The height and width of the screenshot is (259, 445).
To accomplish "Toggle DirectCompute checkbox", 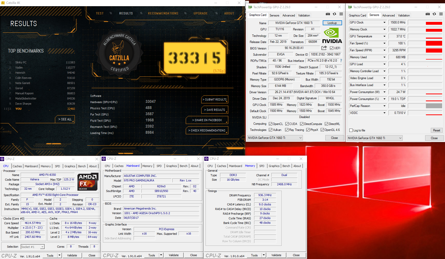I will 302,124.
